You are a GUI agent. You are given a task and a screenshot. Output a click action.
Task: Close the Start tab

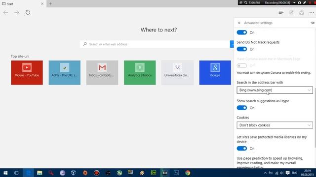42,3
